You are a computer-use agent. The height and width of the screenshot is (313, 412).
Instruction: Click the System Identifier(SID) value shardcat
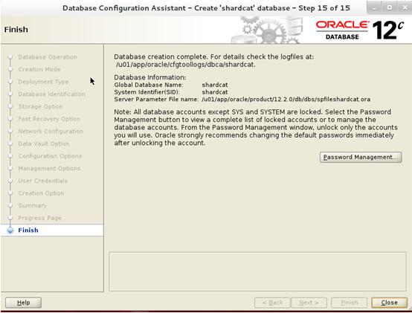215,92
